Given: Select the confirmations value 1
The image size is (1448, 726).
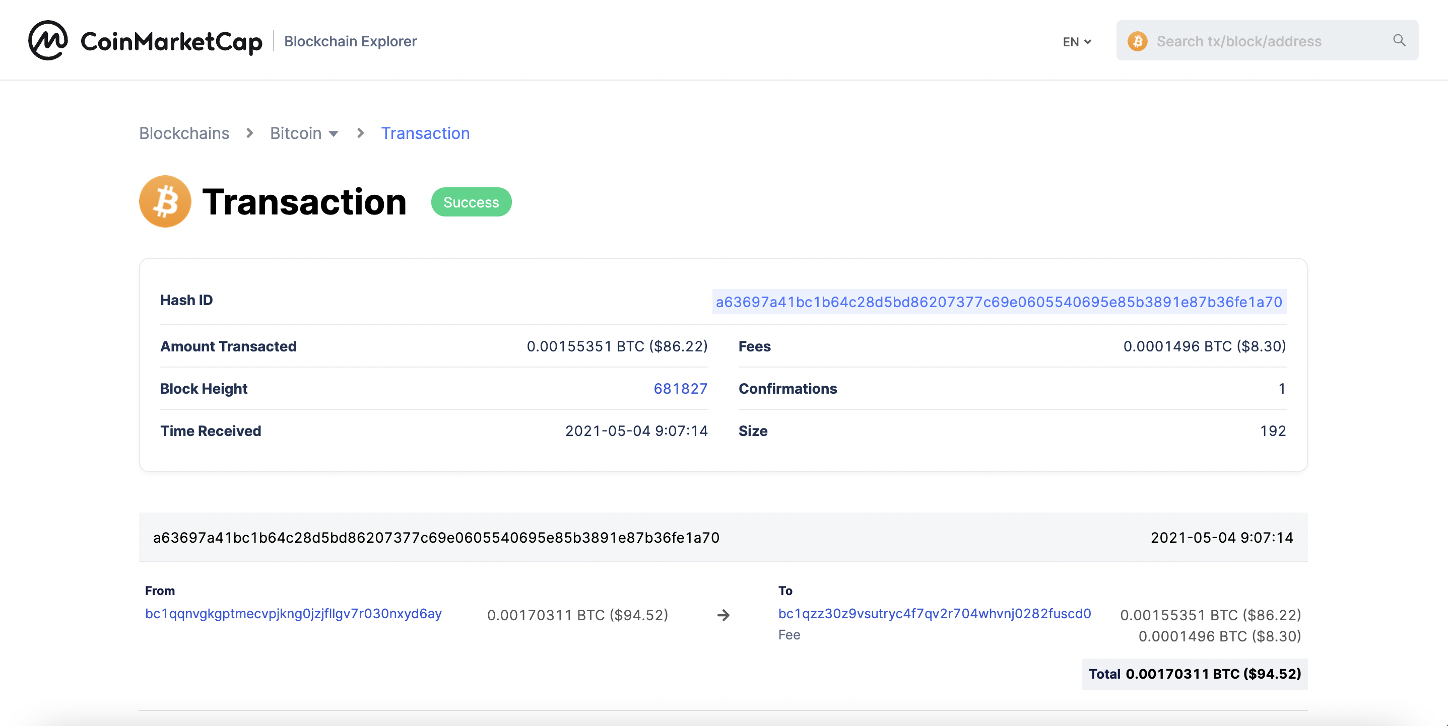Looking at the screenshot, I should click(x=1282, y=388).
